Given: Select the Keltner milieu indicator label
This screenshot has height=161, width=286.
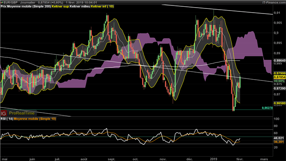Looking at the screenshot, I should [80, 6].
